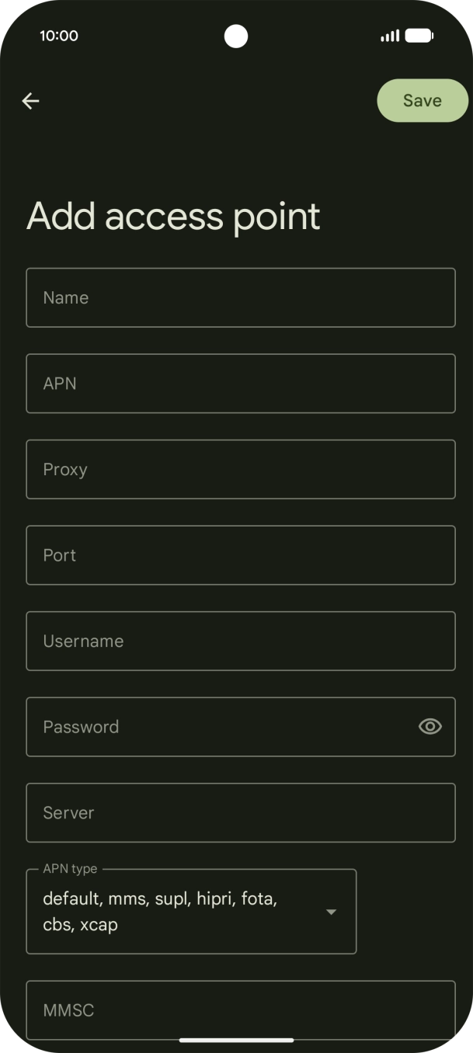Click the back arrow icon
Screen dimensions: 473x1053
coord(30,101)
